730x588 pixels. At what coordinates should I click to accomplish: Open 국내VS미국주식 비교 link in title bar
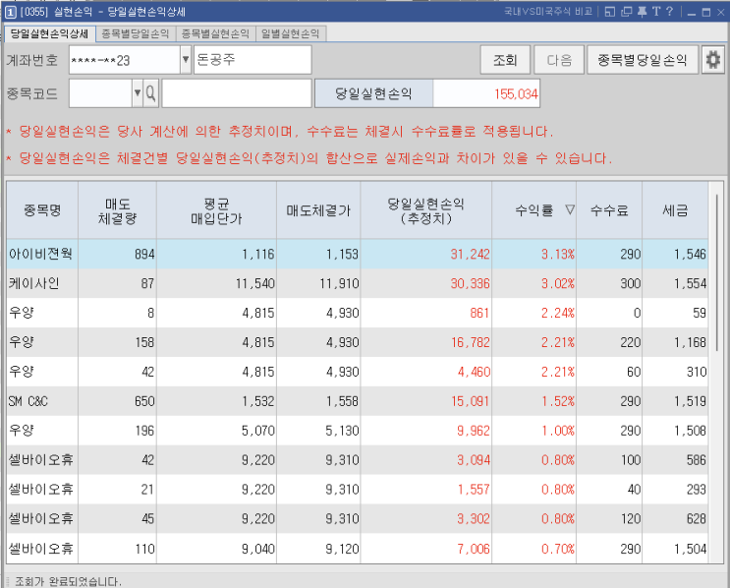point(548,12)
